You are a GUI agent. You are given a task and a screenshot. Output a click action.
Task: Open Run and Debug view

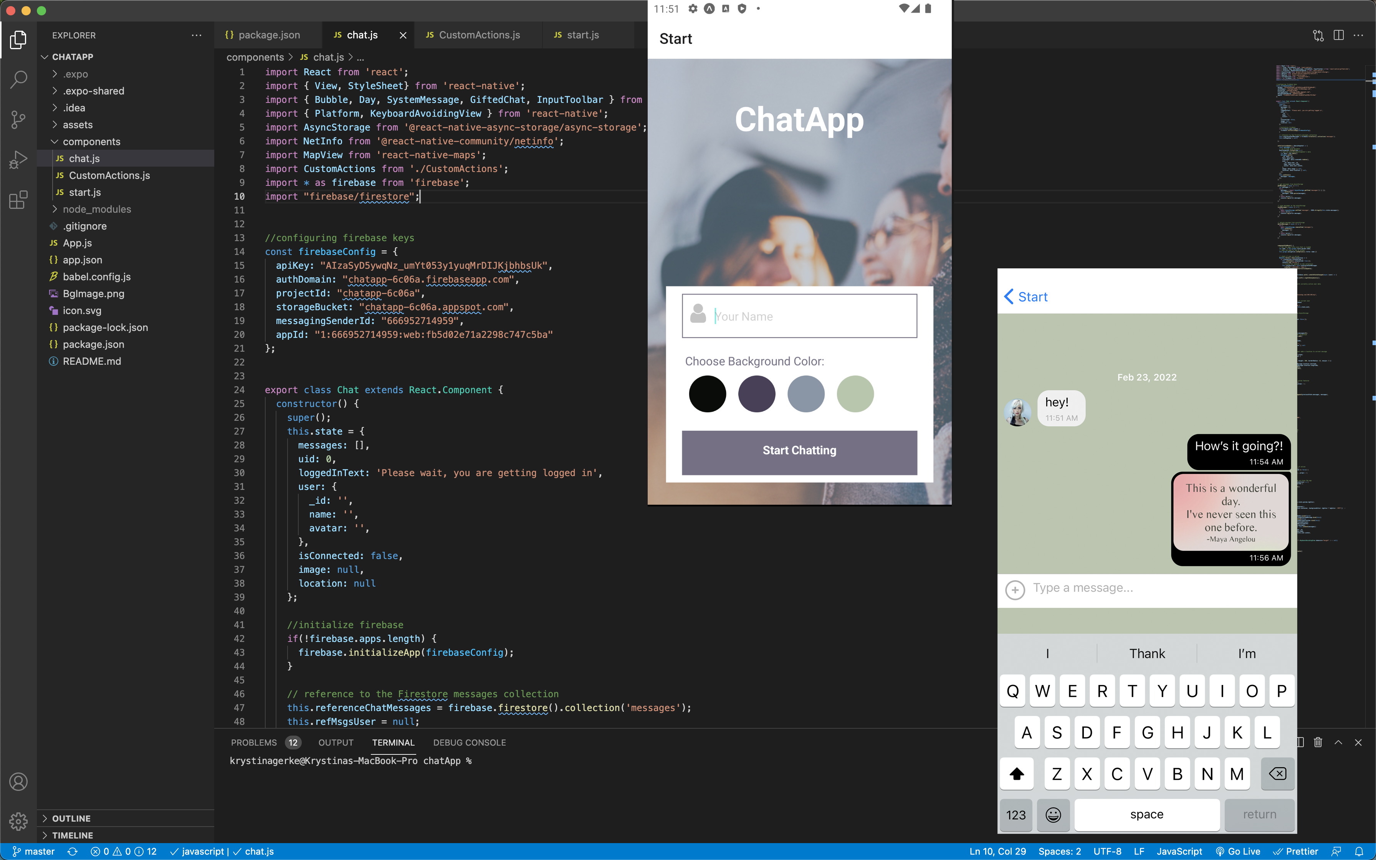[x=18, y=160]
